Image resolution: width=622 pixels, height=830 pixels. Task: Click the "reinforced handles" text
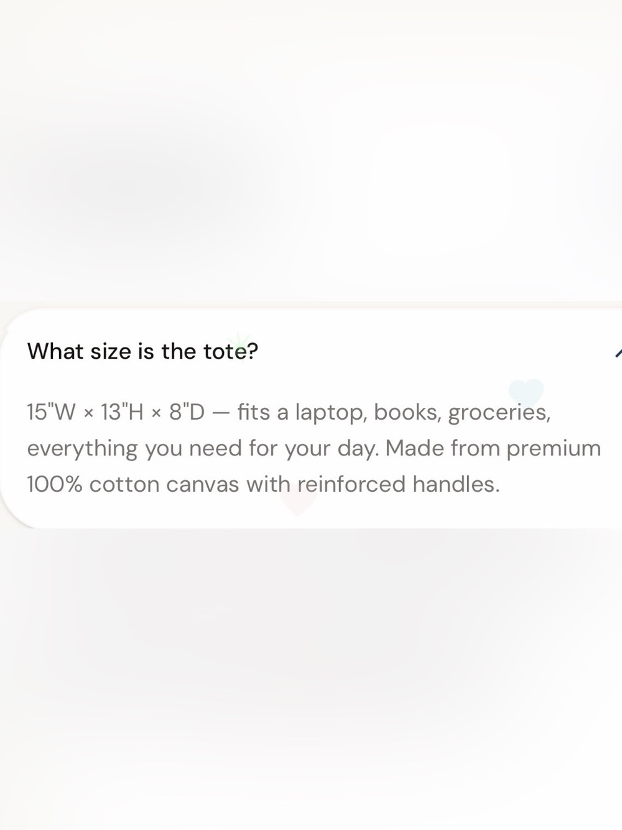[399, 484]
